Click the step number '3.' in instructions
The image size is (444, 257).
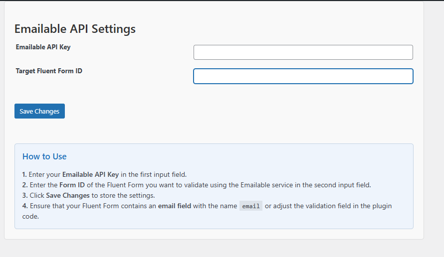pos(25,195)
